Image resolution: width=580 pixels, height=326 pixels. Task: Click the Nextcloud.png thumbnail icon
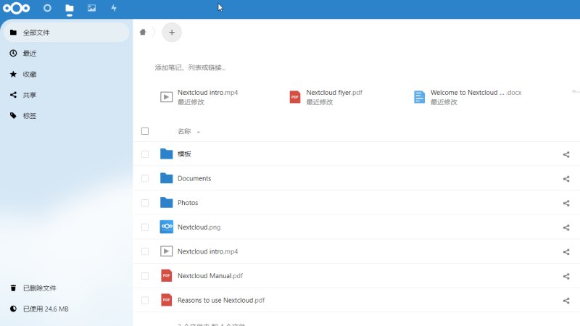pos(167,227)
